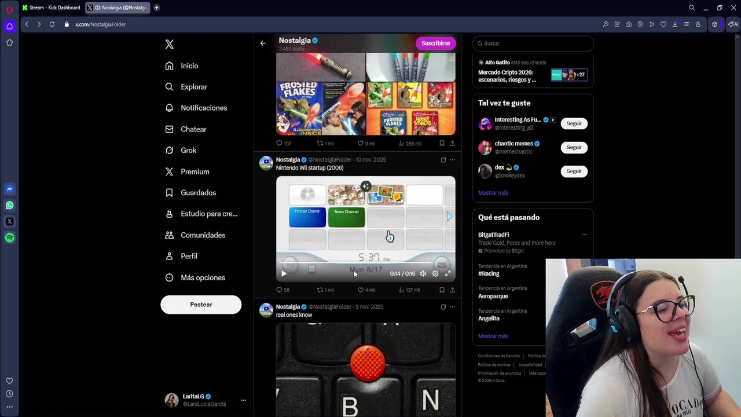Click the Suscribirse button
Image resolution: width=741 pixels, height=417 pixels.
[x=435, y=43]
